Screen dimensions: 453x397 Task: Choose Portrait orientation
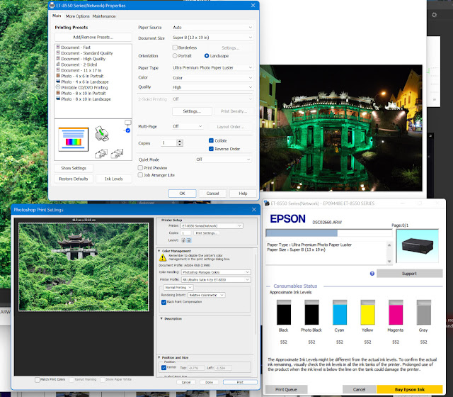point(175,56)
